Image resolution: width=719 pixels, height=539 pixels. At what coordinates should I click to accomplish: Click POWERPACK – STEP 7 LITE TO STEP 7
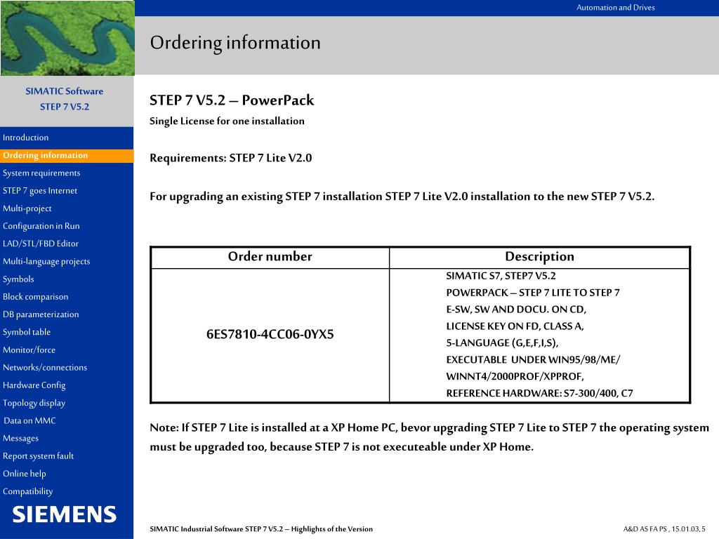[x=532, y=293]
